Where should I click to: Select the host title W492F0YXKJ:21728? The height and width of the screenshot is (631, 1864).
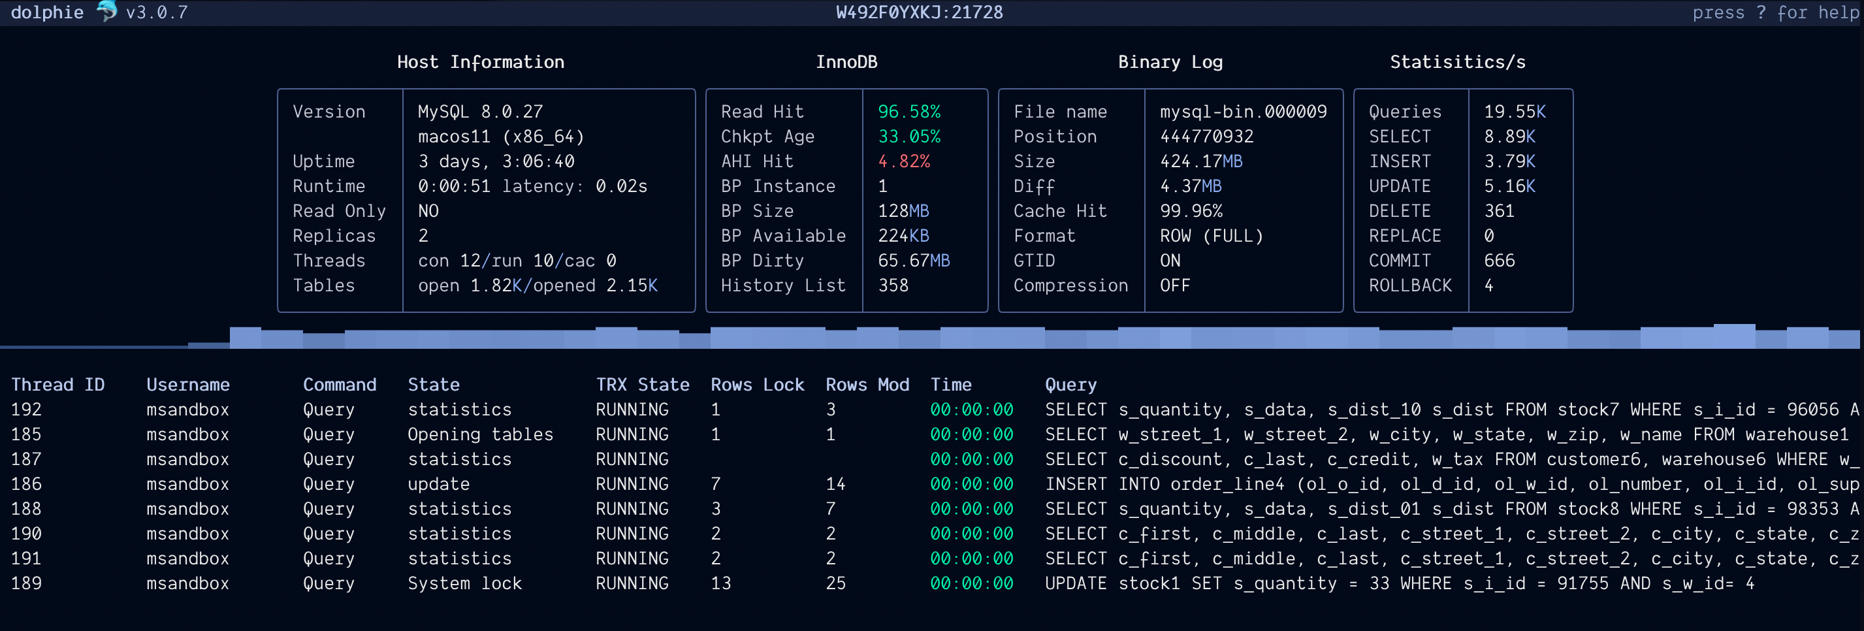point(919,12)
